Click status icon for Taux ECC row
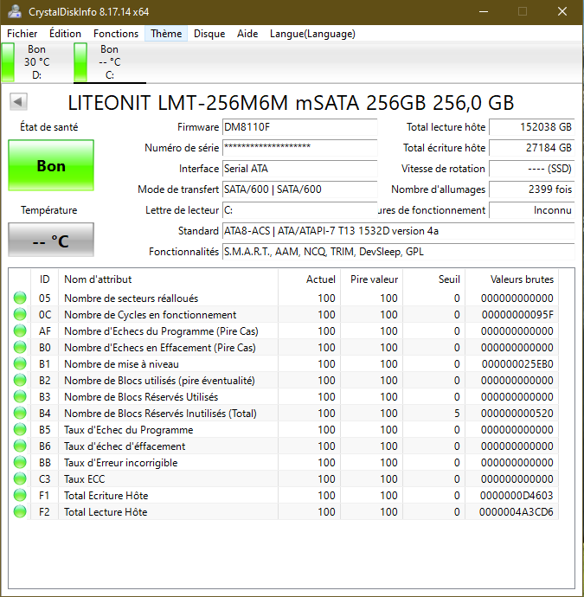This screenshot has width=584, height=597. tap(19, 479)
